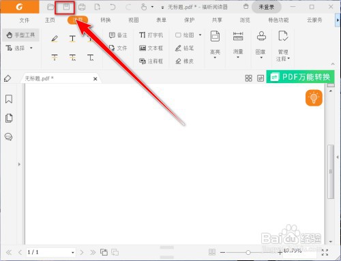Activate the 手型工具 hand tool
Screen dimensions: 341x261
[20, 35]
